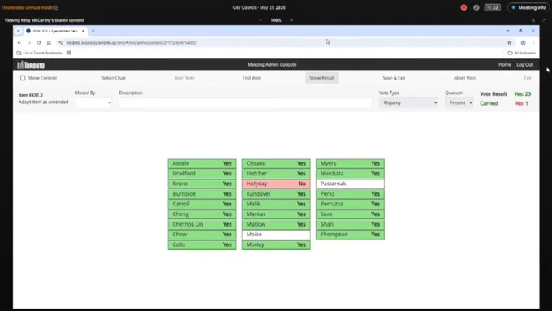552x311 pixels.
Task: Click Perruzza's Yes vote tile
Action: (350, 204)
